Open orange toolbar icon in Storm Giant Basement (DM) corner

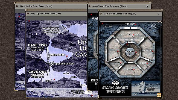(x=159, y=95)
